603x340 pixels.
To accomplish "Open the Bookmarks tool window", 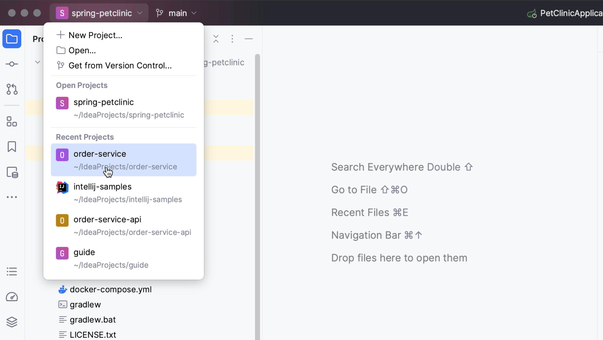I will (12, 147).
